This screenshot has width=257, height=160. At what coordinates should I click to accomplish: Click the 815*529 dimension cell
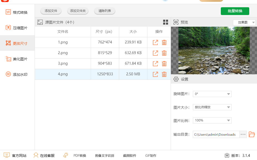[x=105, y=53]
